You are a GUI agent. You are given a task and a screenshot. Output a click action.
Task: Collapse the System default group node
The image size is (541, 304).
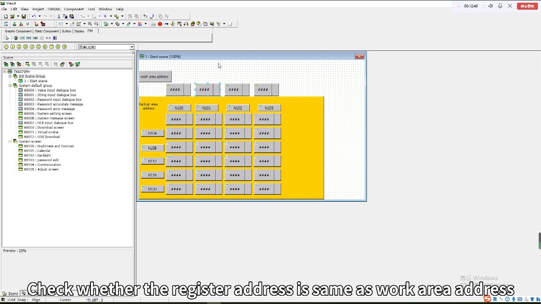(x=10, y=86)
